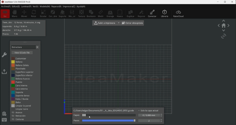Open the Modelo(M) menu
The image size is (236, 125).
[x=45, y=7]
